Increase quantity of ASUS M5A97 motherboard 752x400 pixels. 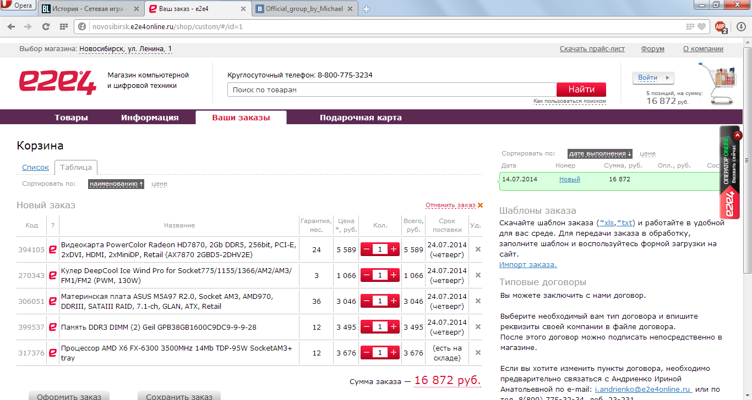(394, 301)
